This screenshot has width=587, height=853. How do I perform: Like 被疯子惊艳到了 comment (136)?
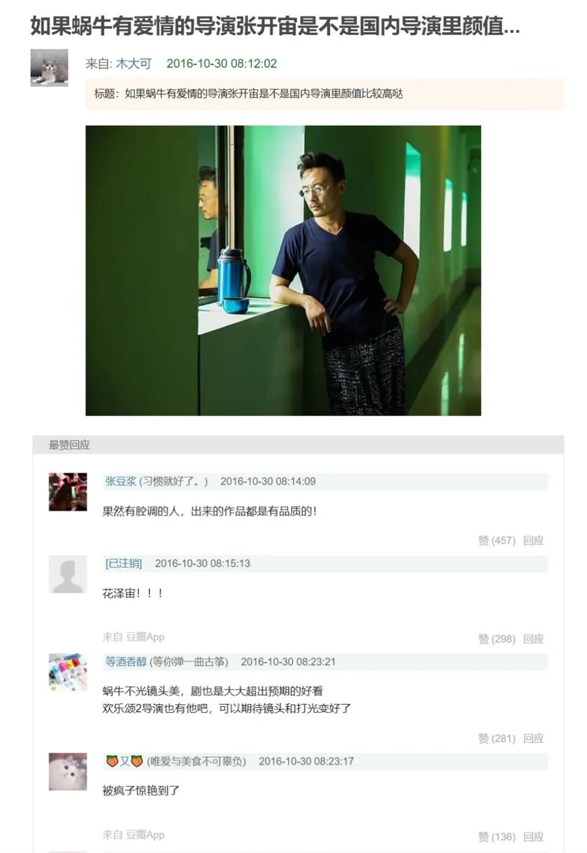click(x=496, y=837)
